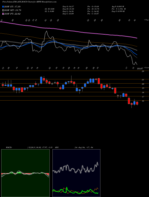Select the 'DOW ST: 17.59' label

pyautogui.click(x=12, y=7)
